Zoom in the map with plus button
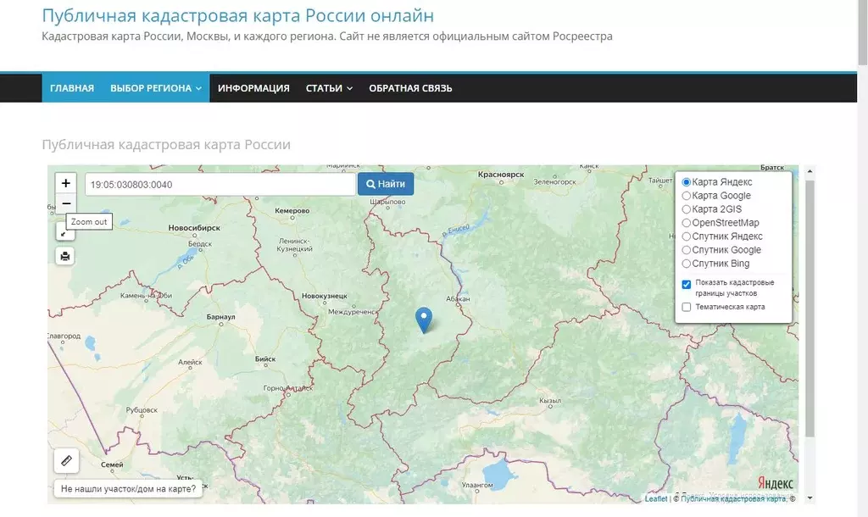Viewport: 868px width, 517px height. click(x=66, y=183)
